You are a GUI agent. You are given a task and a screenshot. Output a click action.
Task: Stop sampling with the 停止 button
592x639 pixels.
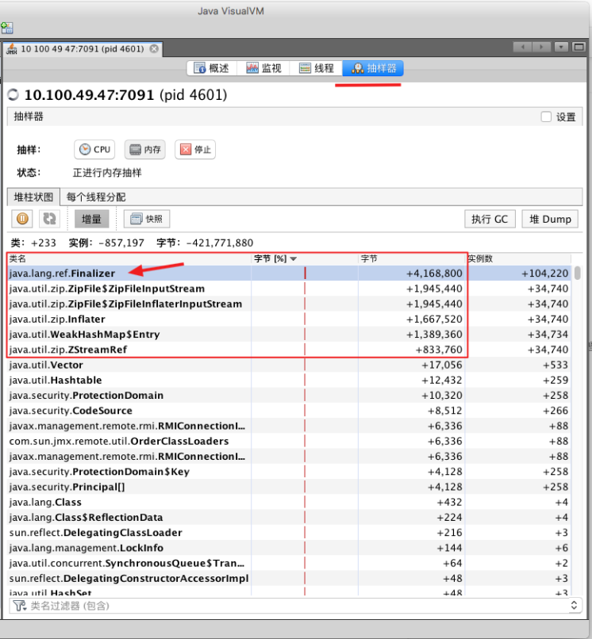click(195, 150)
